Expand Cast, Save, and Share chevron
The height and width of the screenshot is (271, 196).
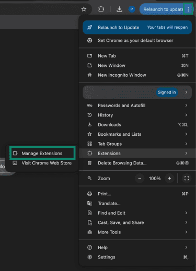click(186, 222)
